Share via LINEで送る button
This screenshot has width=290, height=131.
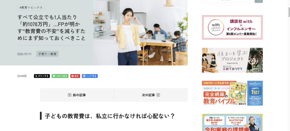click(60, 76)
